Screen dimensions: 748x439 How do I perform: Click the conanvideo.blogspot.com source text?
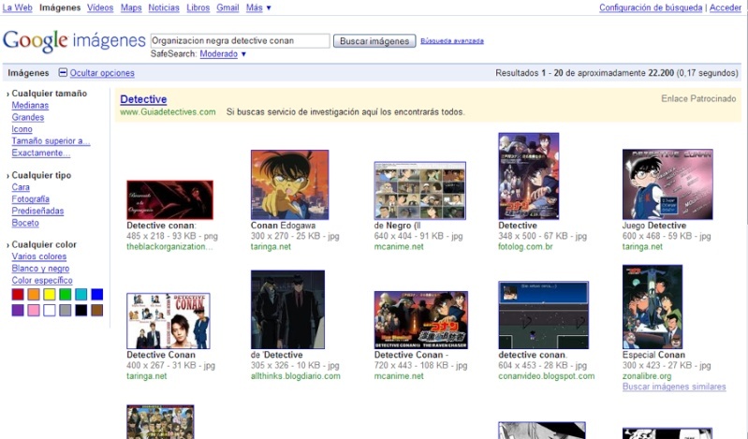[546, 376]
